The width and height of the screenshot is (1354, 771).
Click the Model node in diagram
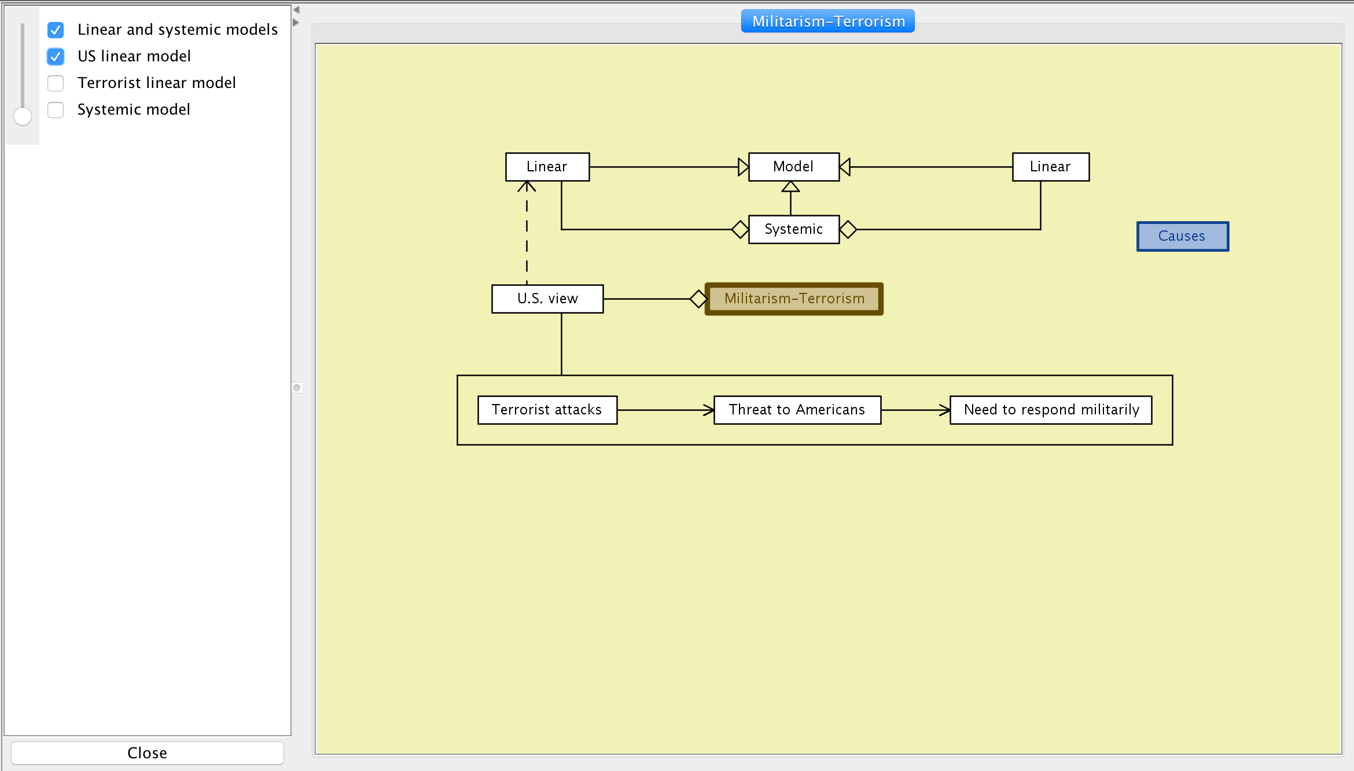pyautogui.click(x=793, y=167)
